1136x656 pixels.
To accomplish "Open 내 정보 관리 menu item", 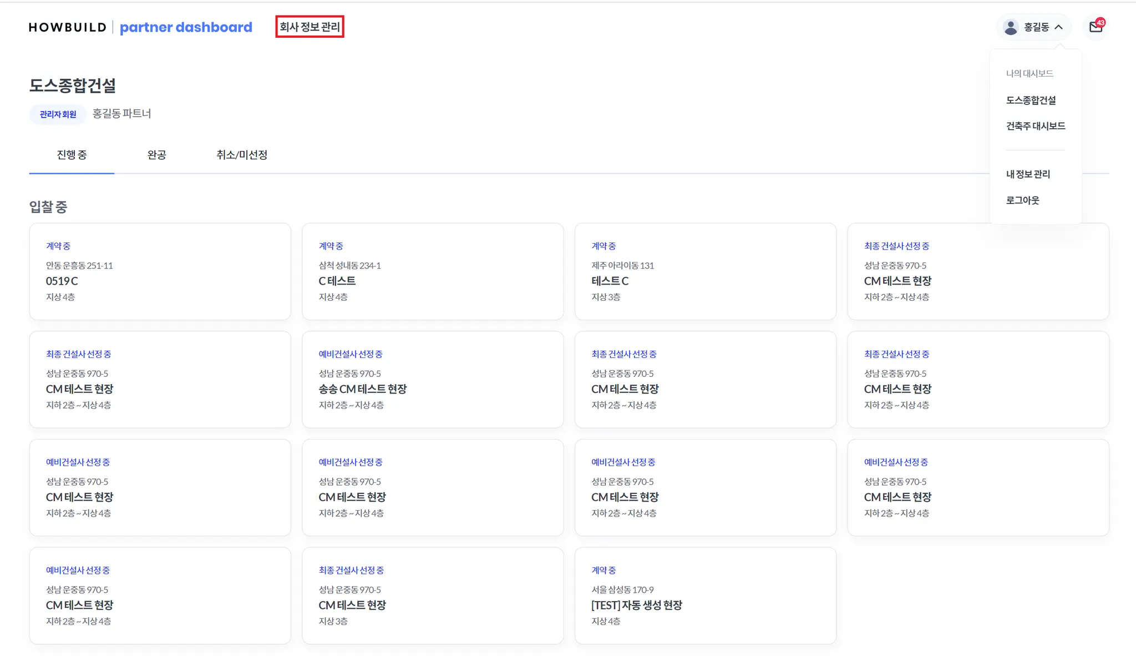I will tap(1028, 174).
